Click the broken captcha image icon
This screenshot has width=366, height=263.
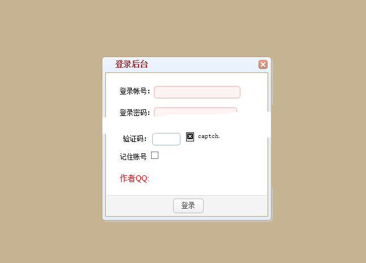[190, 137]
